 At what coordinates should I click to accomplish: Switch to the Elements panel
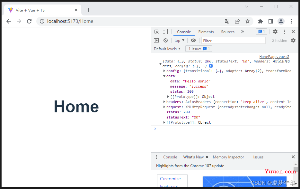click(206, 32)
